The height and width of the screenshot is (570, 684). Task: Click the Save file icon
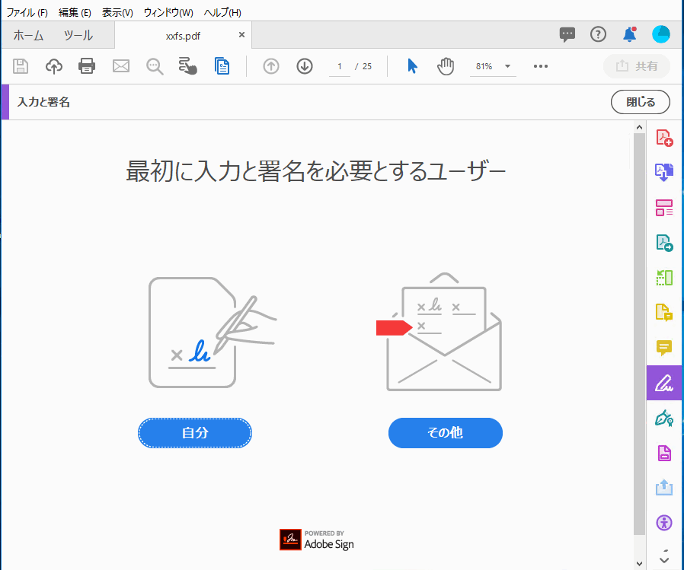click(x=20, y=66)
